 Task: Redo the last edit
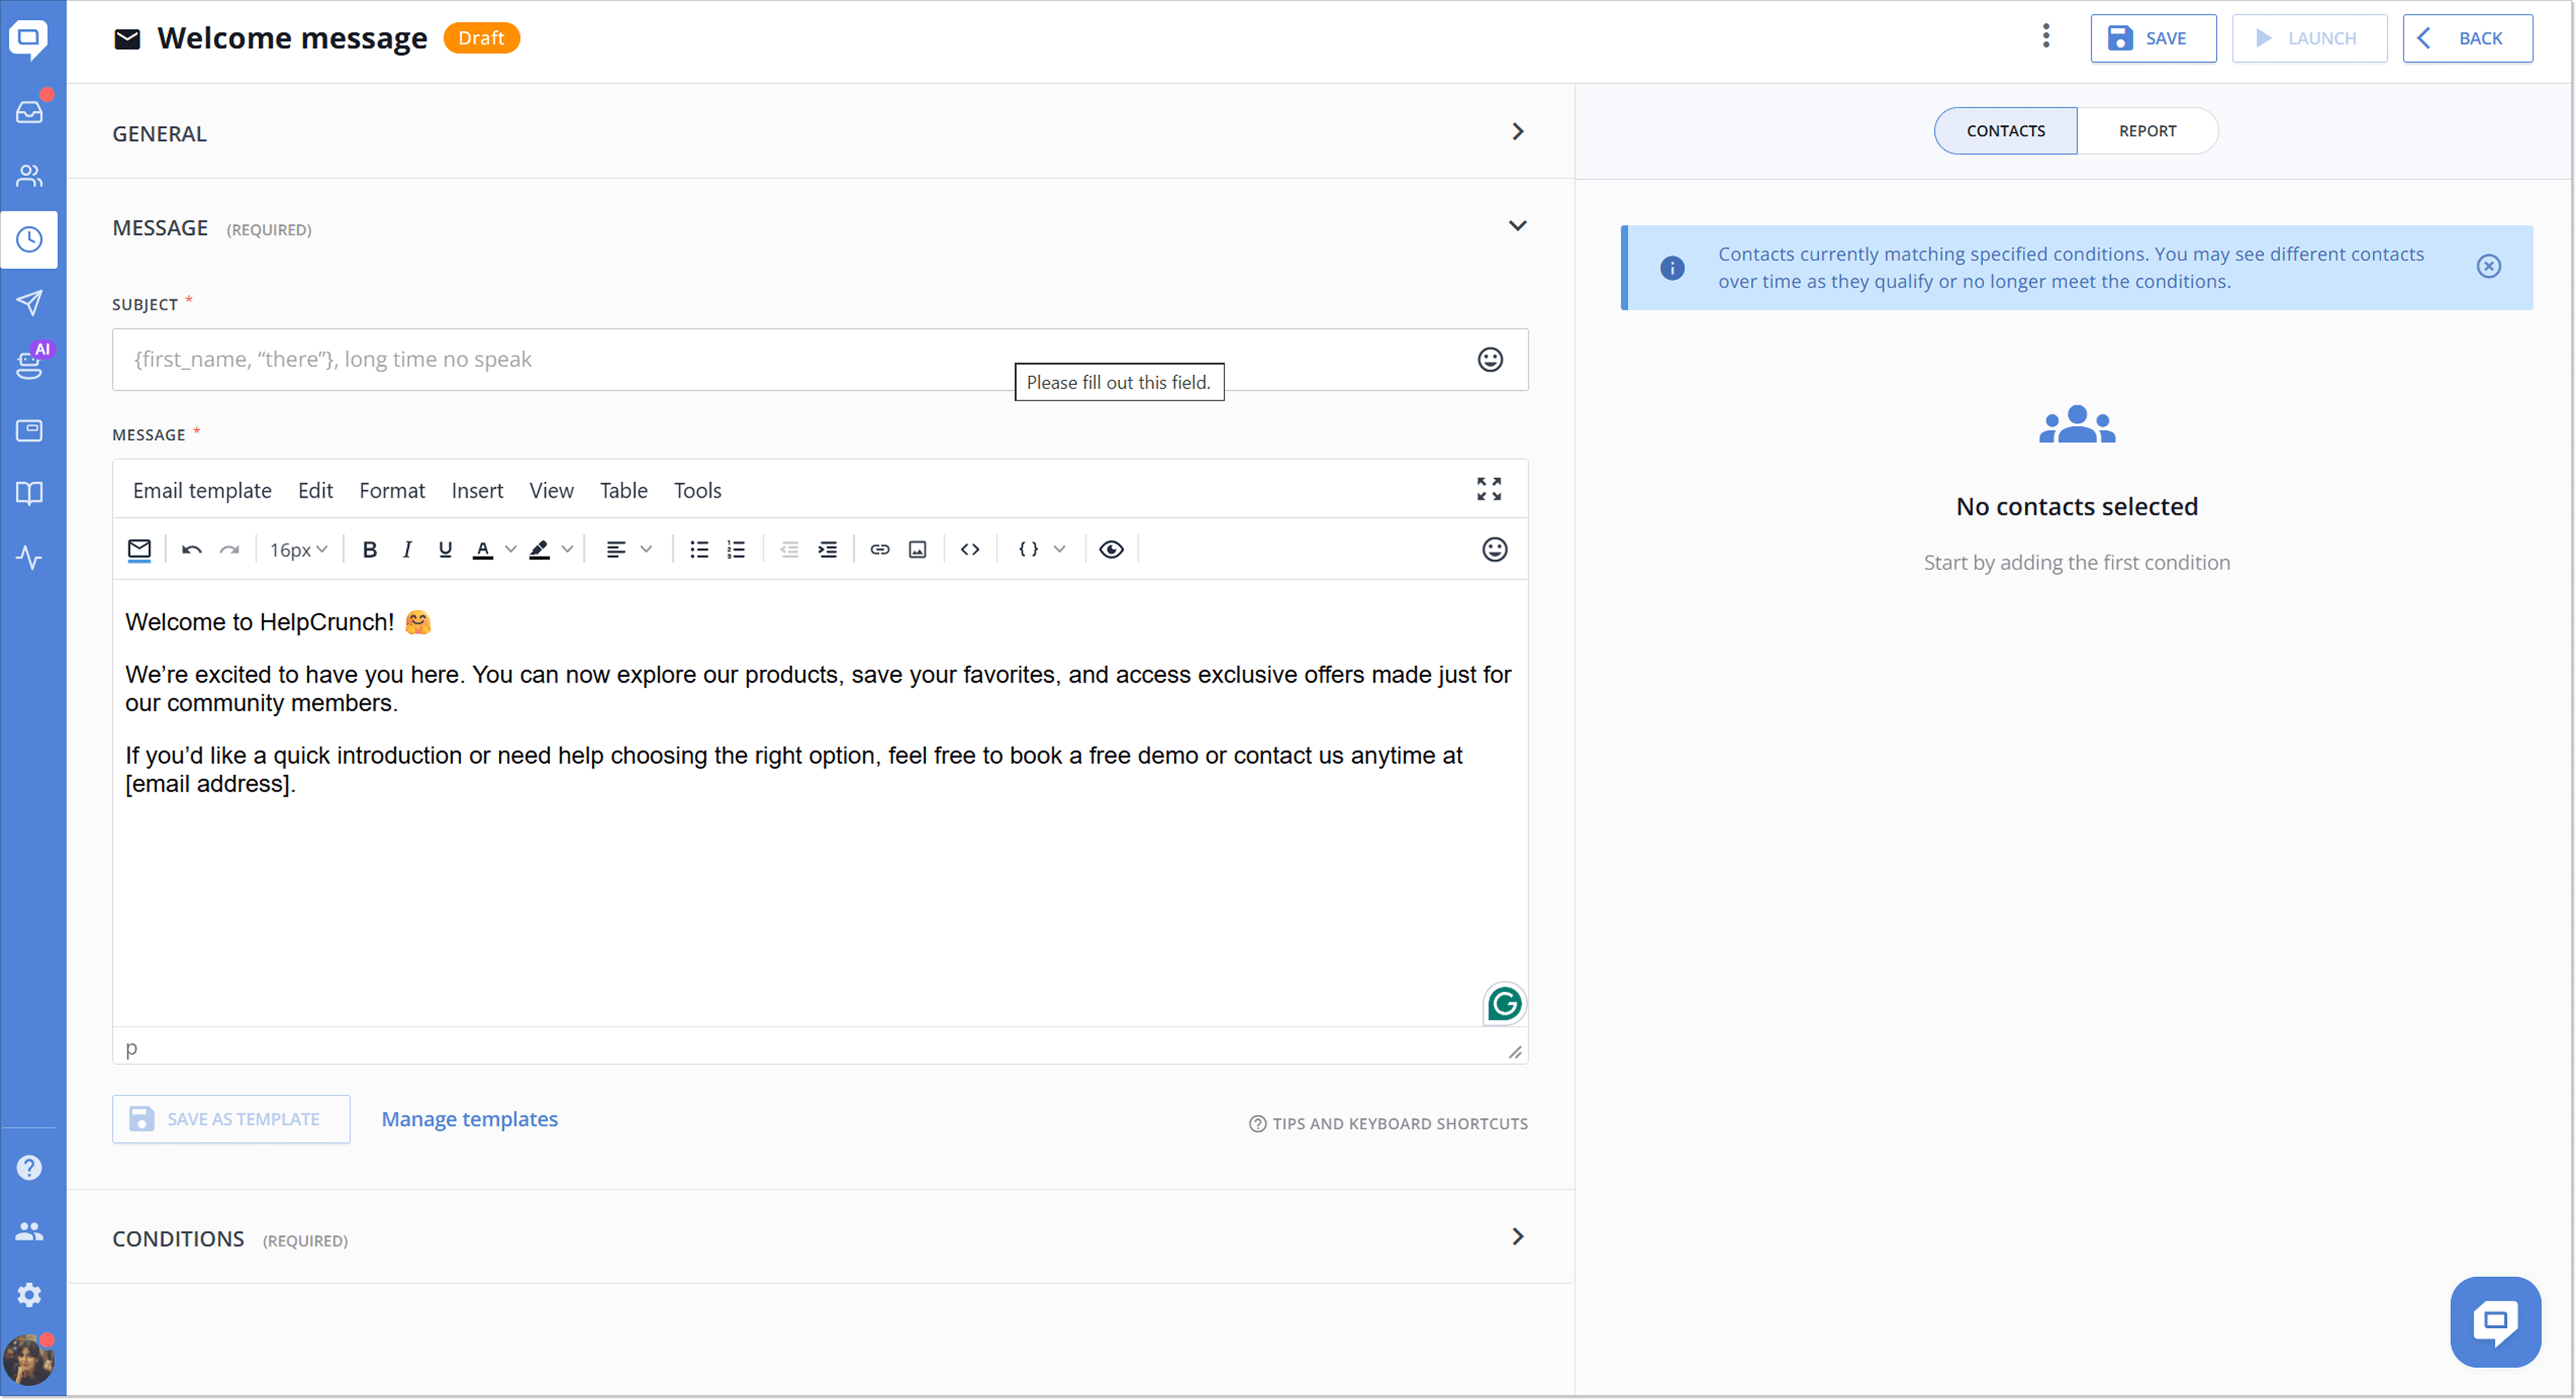[x=230, y=549]
